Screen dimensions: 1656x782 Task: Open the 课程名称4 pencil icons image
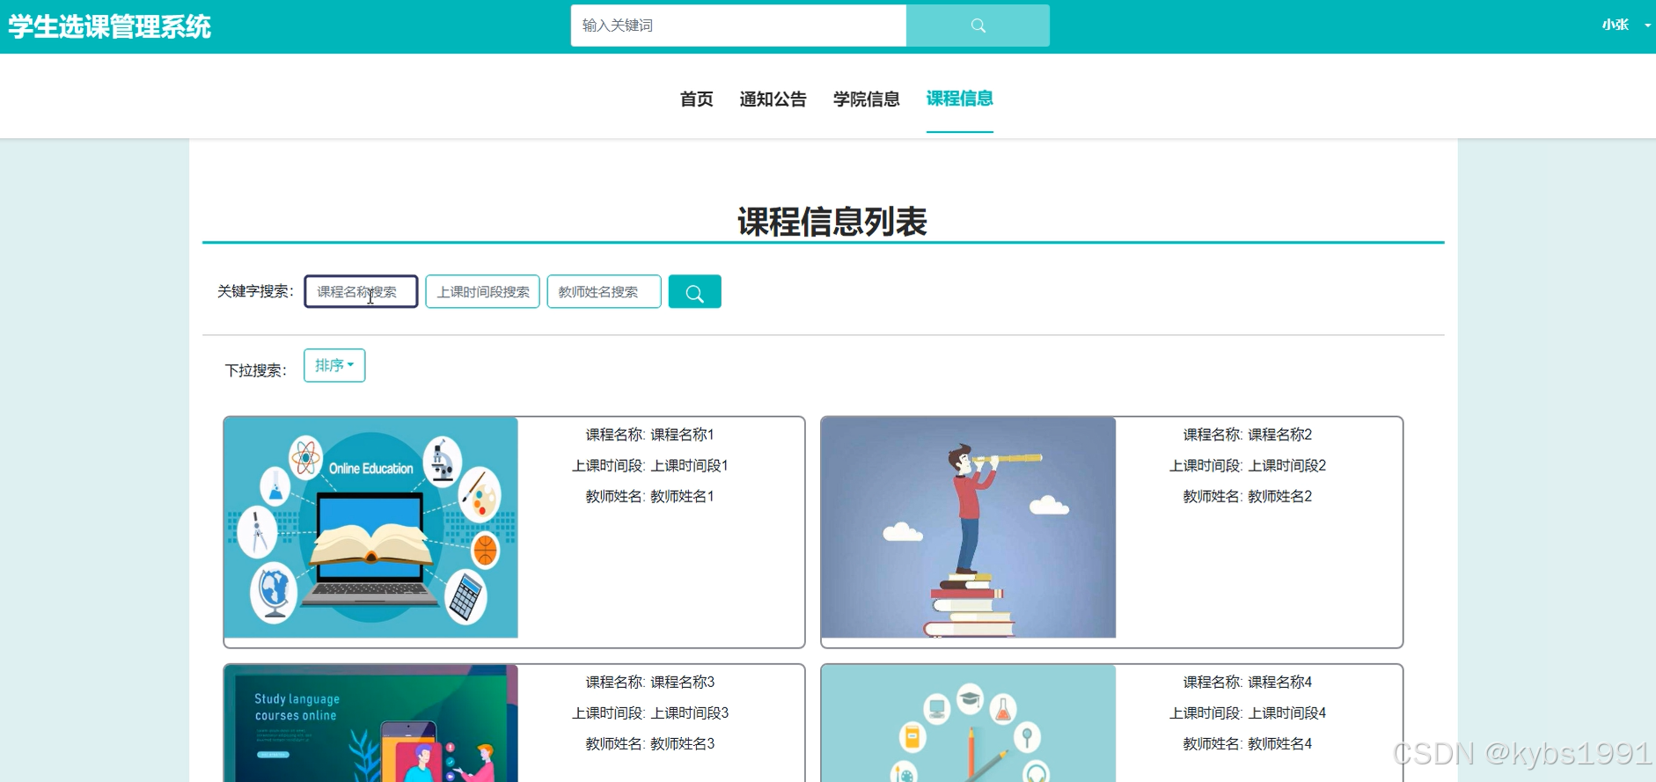click(x=969, y=723)
